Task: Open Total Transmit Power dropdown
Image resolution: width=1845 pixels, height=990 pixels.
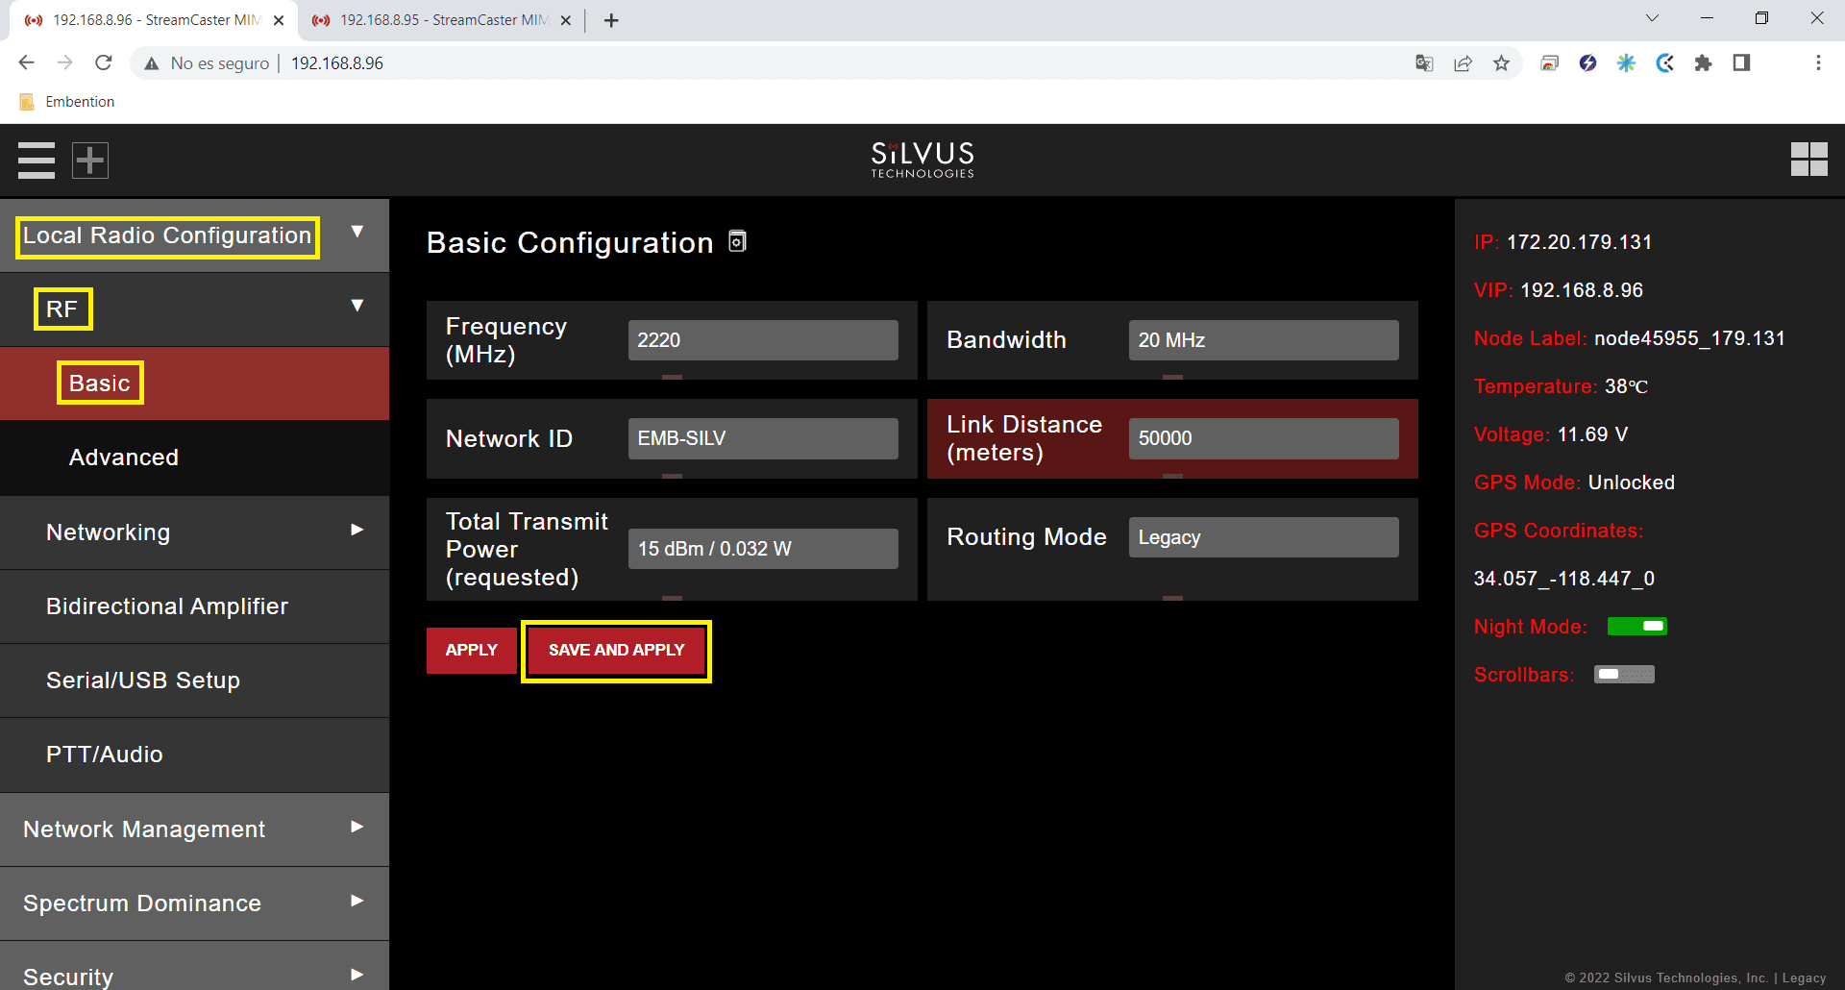Action: [x=762, y=549]
